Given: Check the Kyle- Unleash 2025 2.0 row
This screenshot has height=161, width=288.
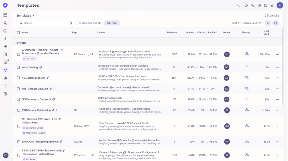Looking at the screenshot, I should [18, 89].
